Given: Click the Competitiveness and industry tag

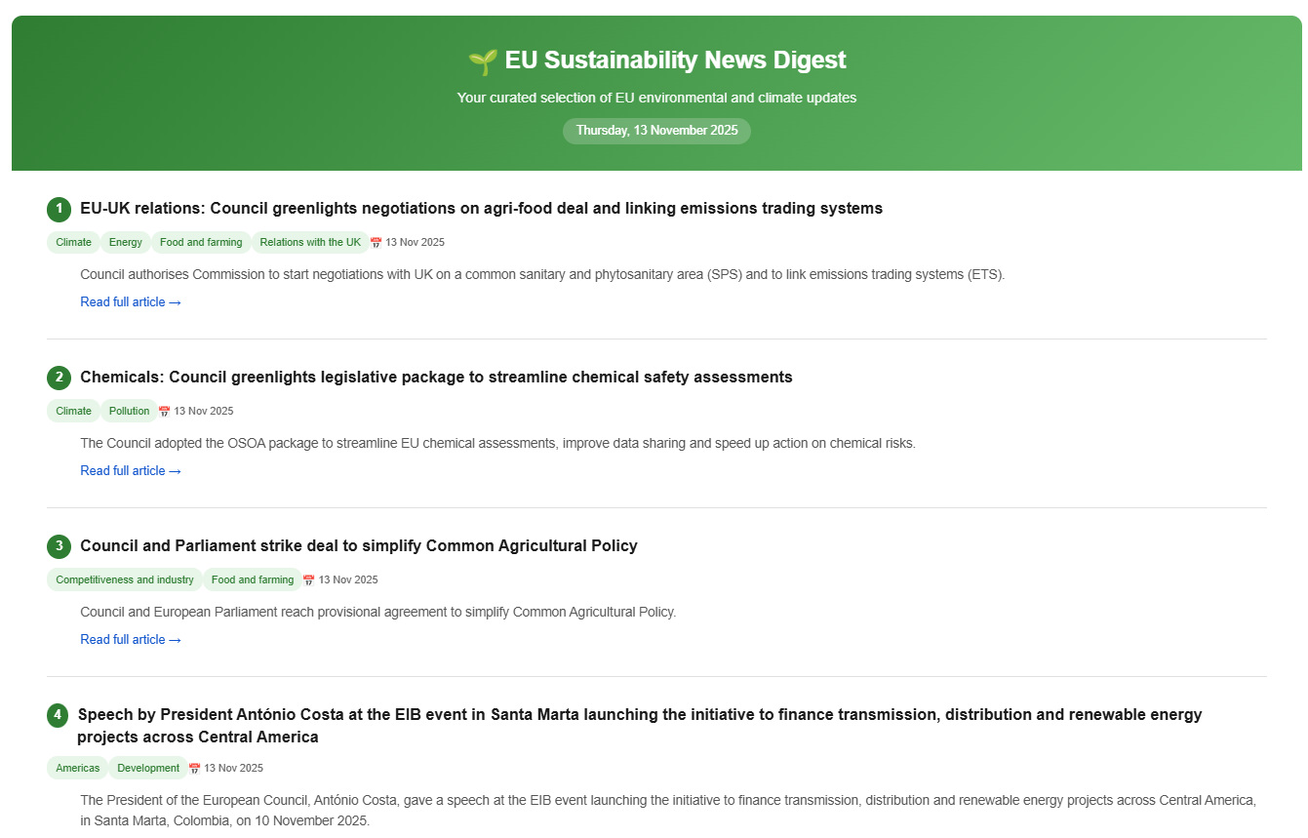Looking at the screenshot, I should (x=125, y=580).
